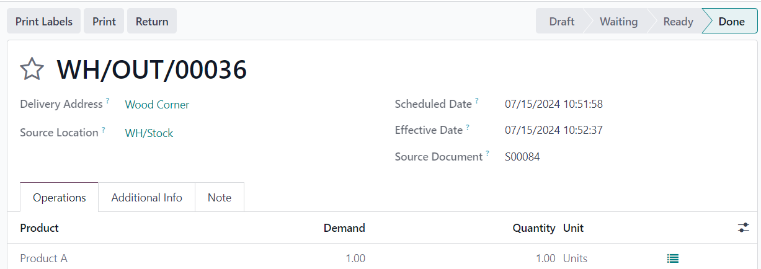Show Scheduled Date help question mark

[x=477, y=100]
